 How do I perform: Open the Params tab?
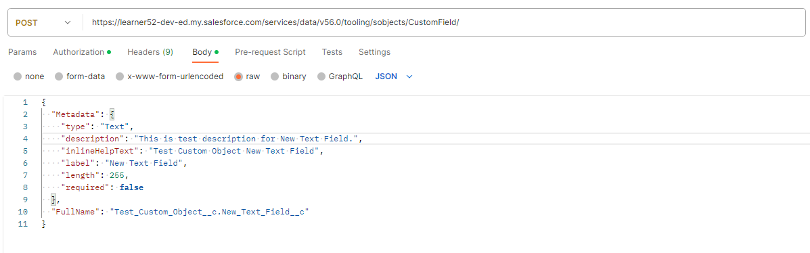click(22, 52)
